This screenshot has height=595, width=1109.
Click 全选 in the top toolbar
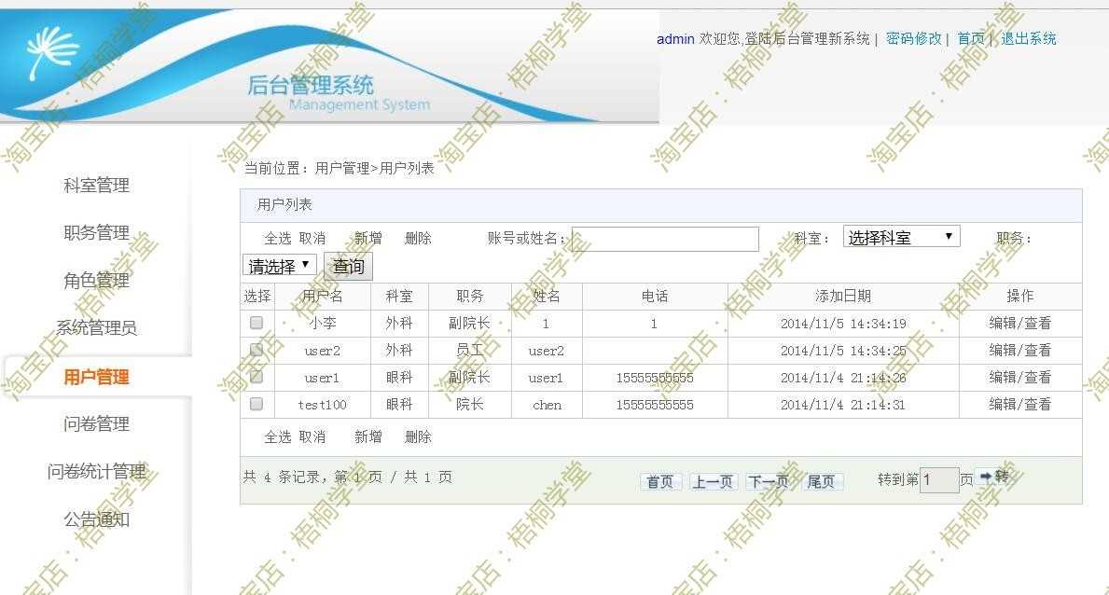(x=277, y=239)
